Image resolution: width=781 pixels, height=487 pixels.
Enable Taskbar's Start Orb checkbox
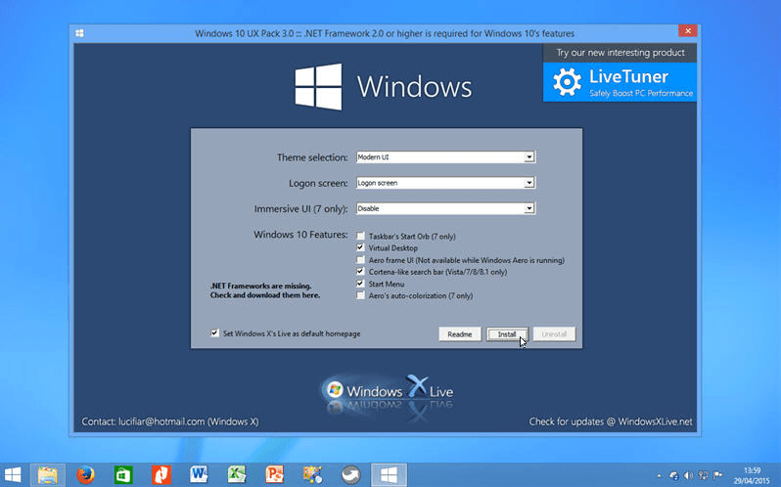click(360, 236)
